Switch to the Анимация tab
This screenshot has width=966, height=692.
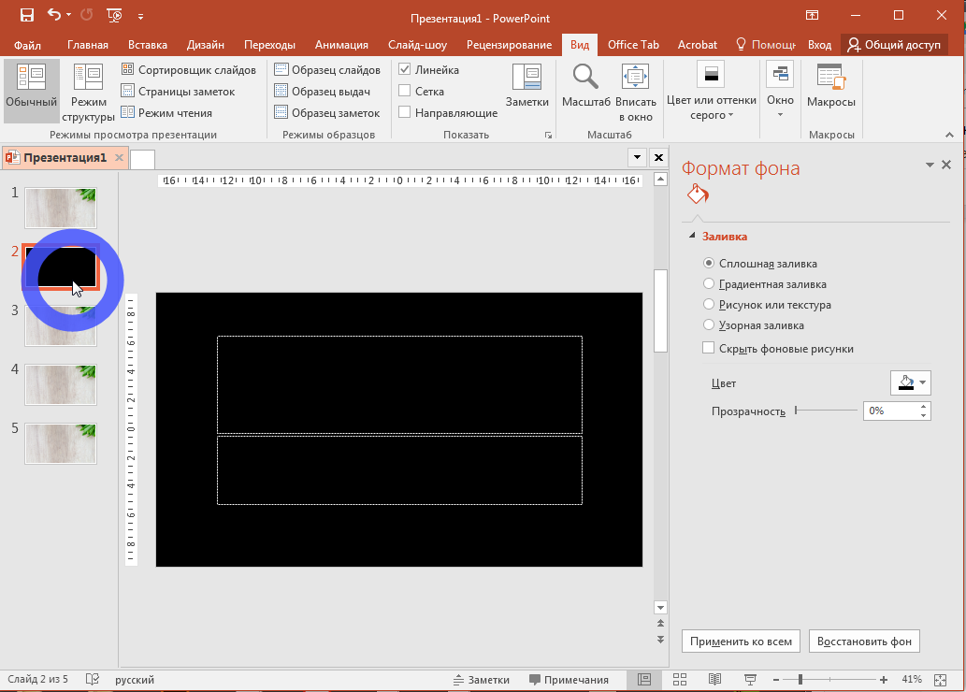point(341,45)
